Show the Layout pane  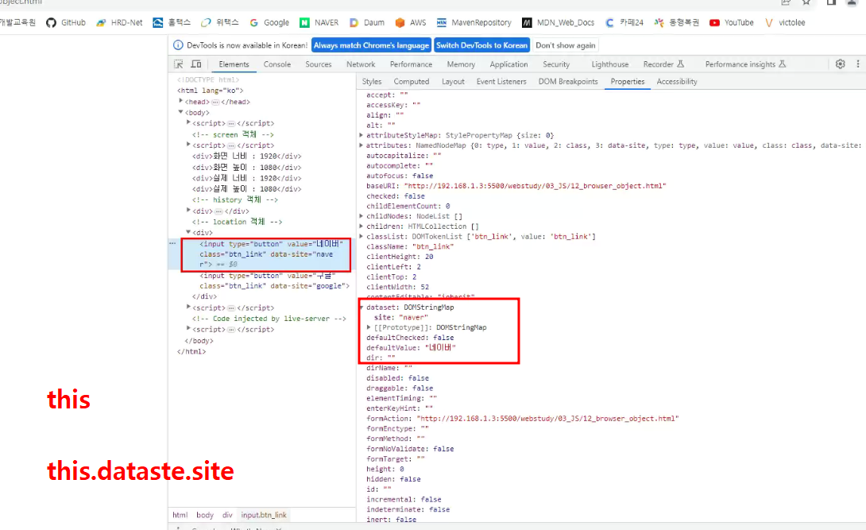coord(453,81)
